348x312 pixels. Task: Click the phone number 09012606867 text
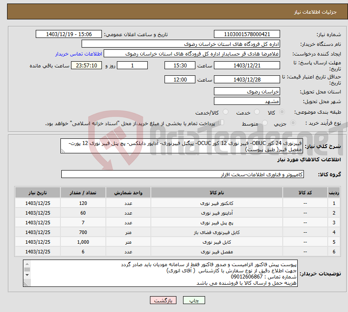[x=247, y=277]
